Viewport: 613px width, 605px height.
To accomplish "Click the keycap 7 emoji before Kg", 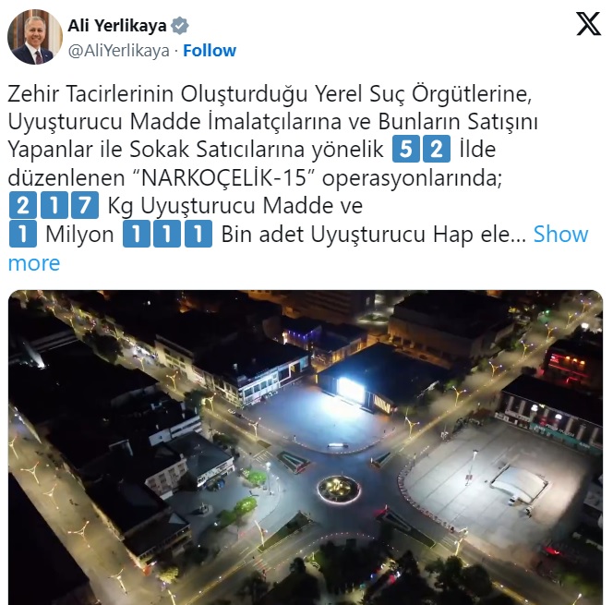I will tap(85, 205).
